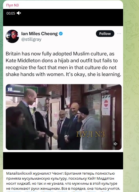Click the Daily Mail logo on video
This screenshot has height=192, width=139.
point(10,89)
